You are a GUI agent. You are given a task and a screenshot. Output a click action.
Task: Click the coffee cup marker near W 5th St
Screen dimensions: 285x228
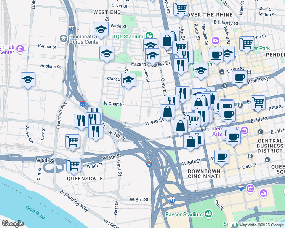point(222,157)
